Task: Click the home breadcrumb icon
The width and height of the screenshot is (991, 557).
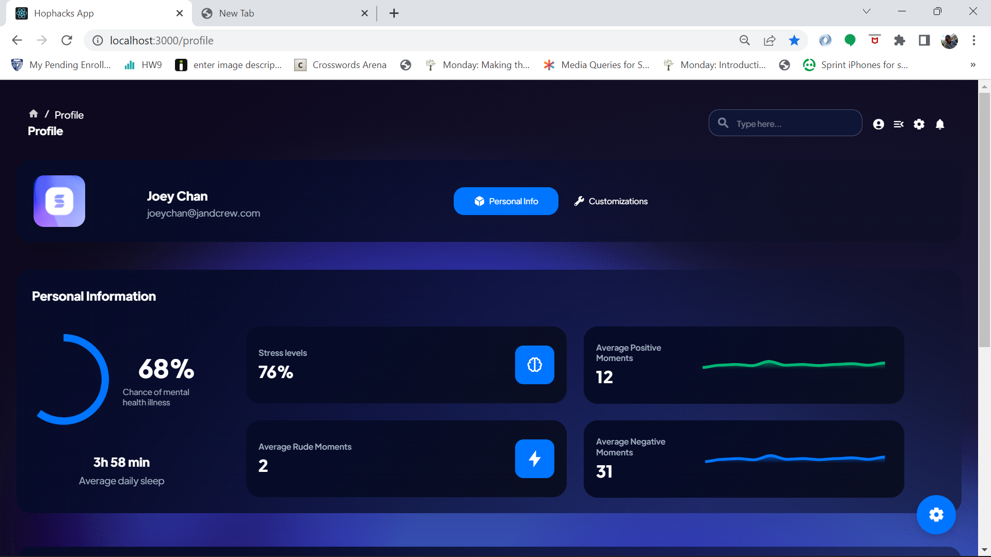Action: point(34,113)
